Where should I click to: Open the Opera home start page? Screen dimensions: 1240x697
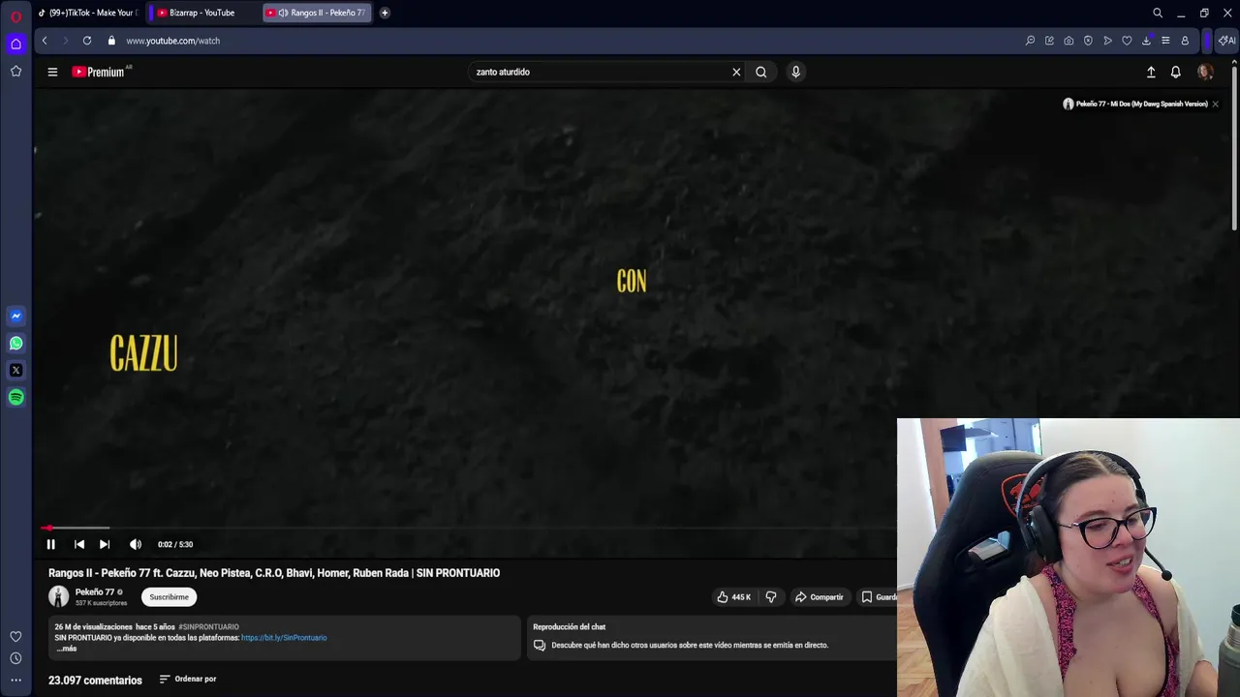(x=15, y=44)
